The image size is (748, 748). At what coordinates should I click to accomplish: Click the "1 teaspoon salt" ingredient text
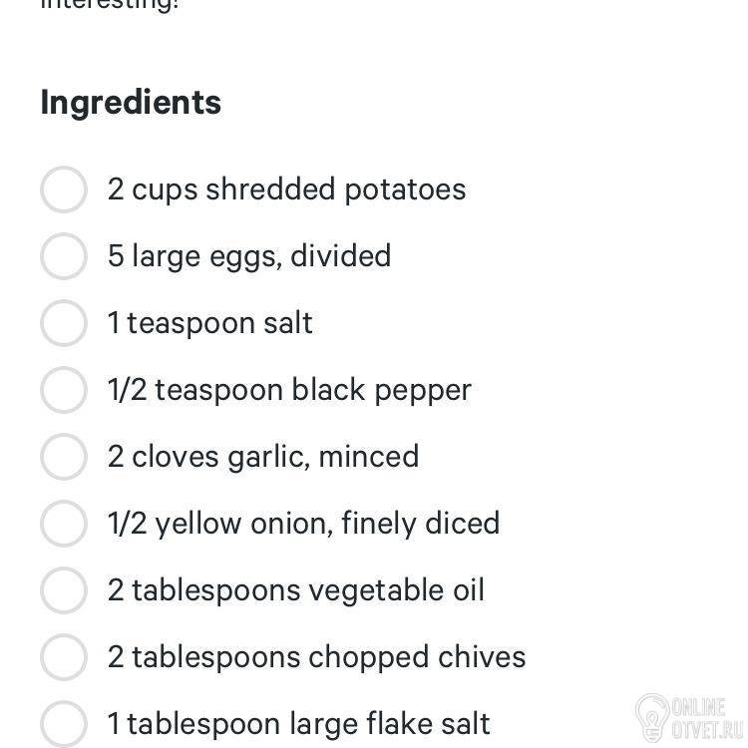(210, 323)
